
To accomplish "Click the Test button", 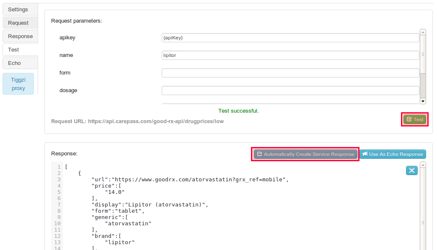I will click(415, 119).
